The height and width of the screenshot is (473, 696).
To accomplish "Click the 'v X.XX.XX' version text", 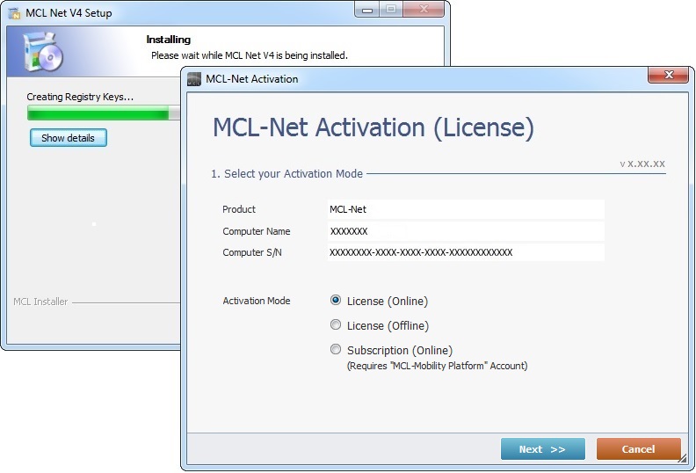I will pyautogui.click(x=642, y=164).
